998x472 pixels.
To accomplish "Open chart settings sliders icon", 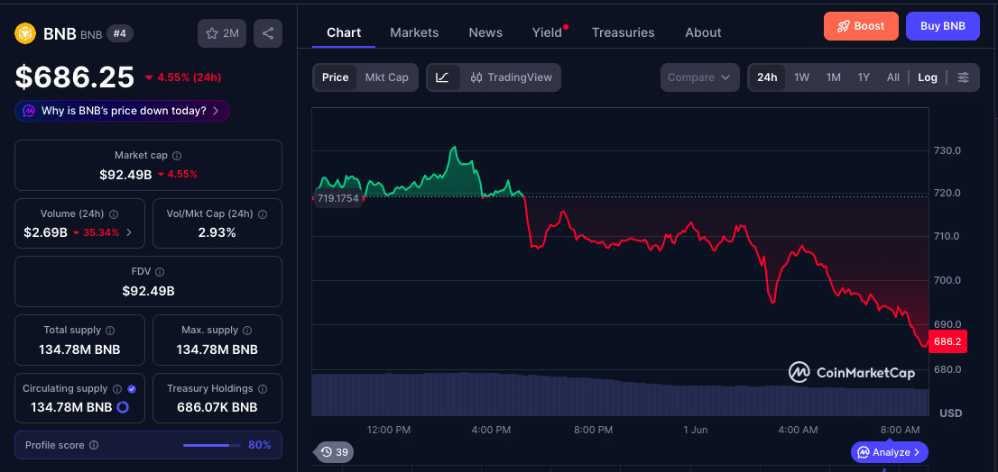I will tap(964, 77).
